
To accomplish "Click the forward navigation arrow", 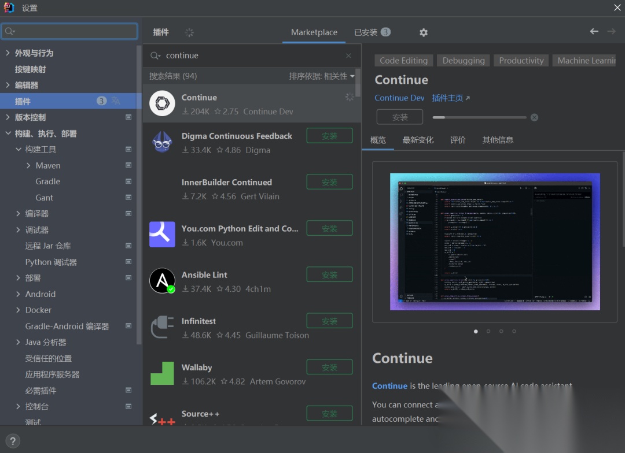I will (612, 31).
